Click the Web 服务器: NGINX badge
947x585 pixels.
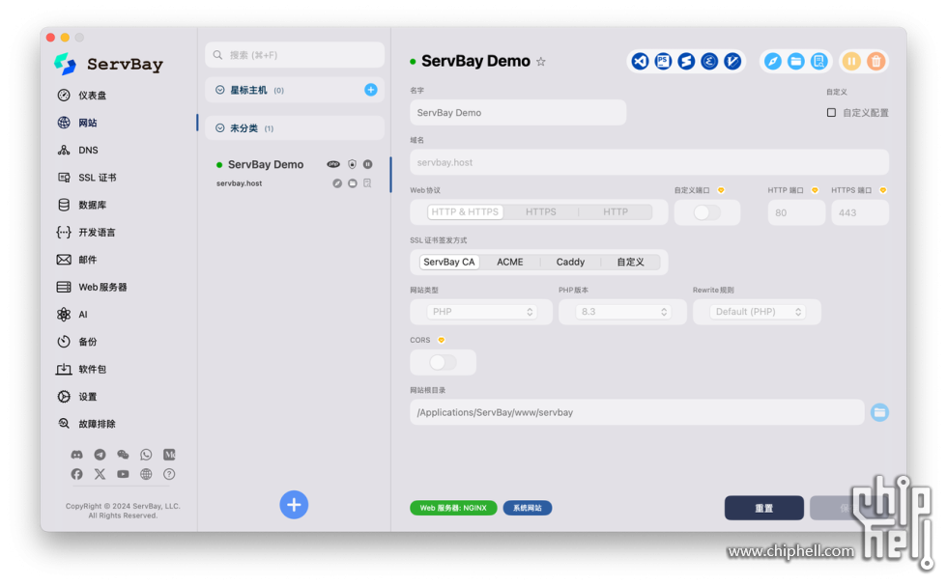pyautogui.click(x=453, y=508)
